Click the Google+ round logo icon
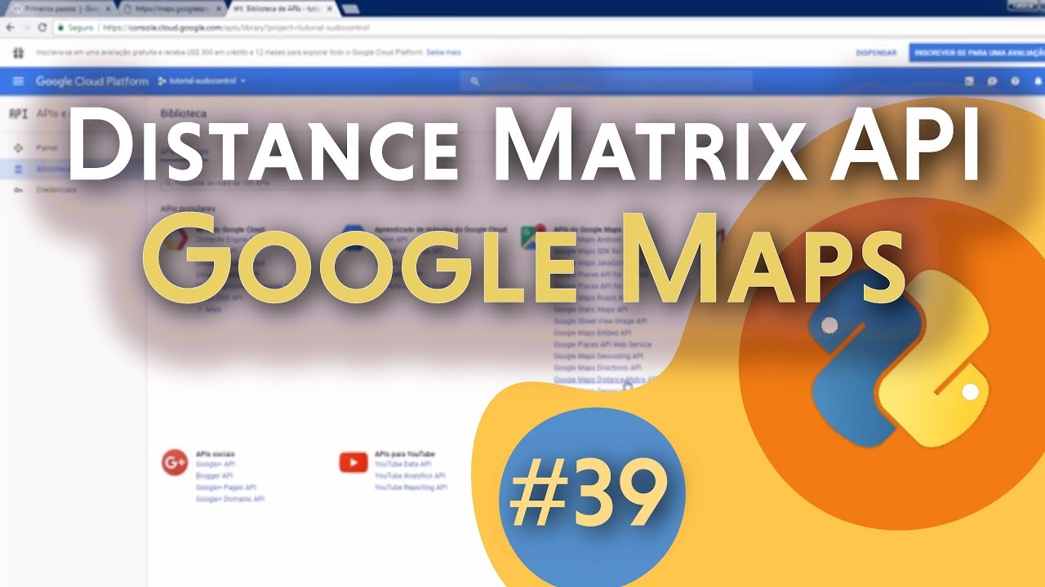Screen dimensions: 1045x587 175,462
